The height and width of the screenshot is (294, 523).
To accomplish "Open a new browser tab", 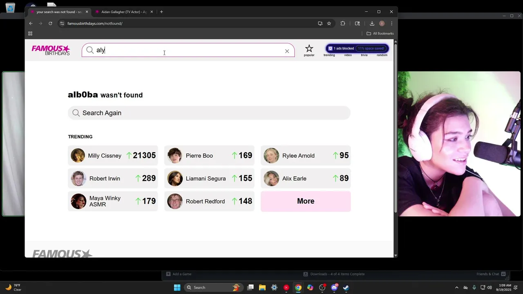I will click(x=161, y=12).
